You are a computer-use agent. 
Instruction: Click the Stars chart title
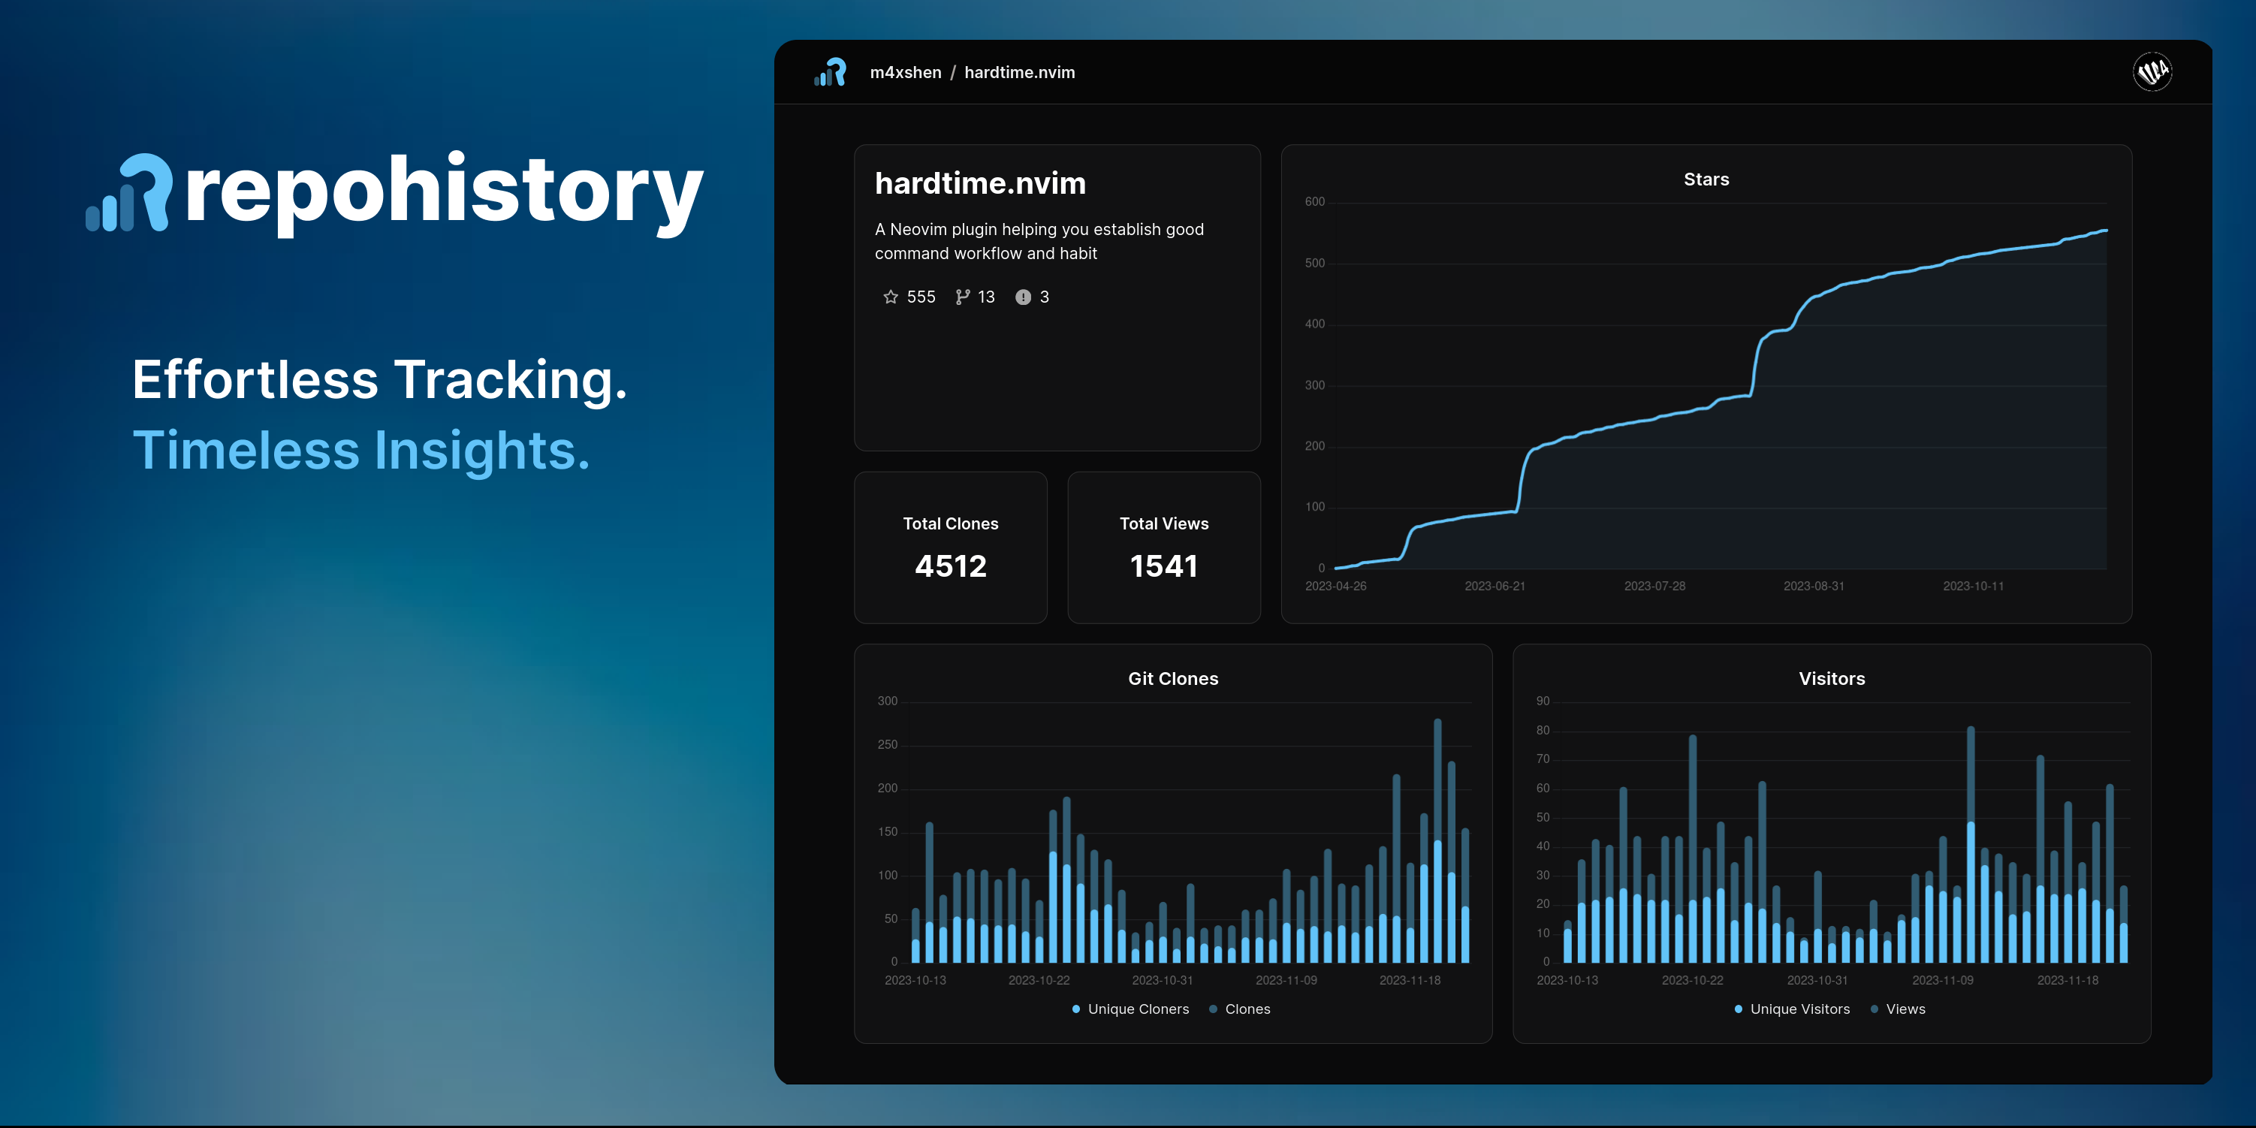1706,179
